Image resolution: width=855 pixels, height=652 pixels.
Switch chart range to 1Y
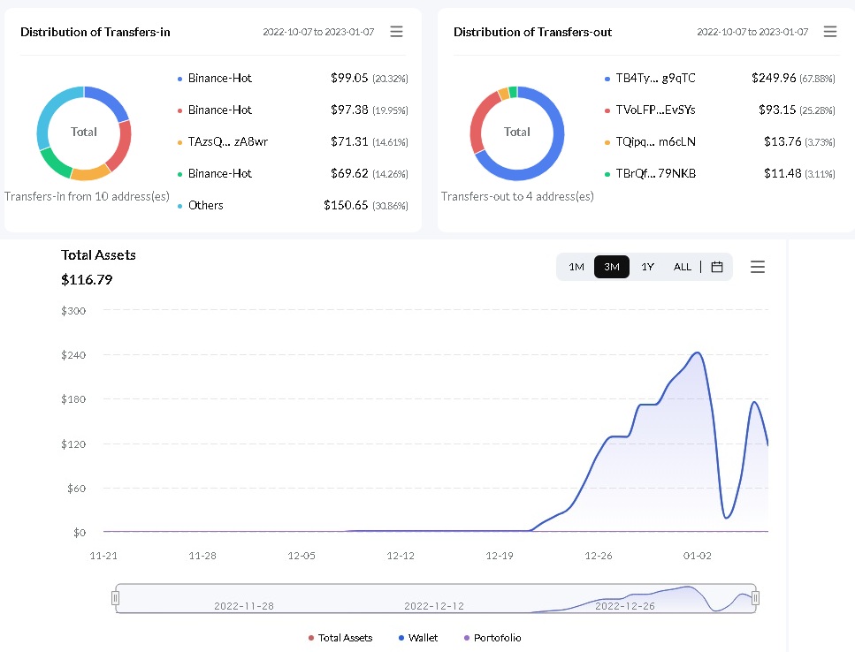coord(647,267)
